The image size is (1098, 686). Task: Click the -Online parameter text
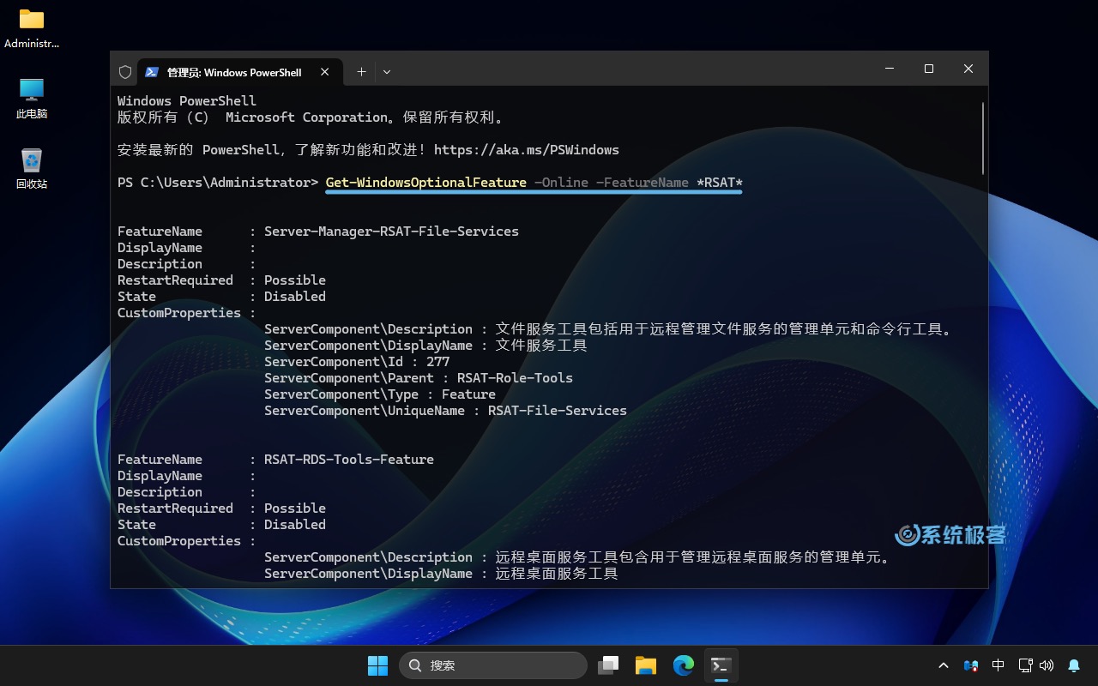point(561,183)
